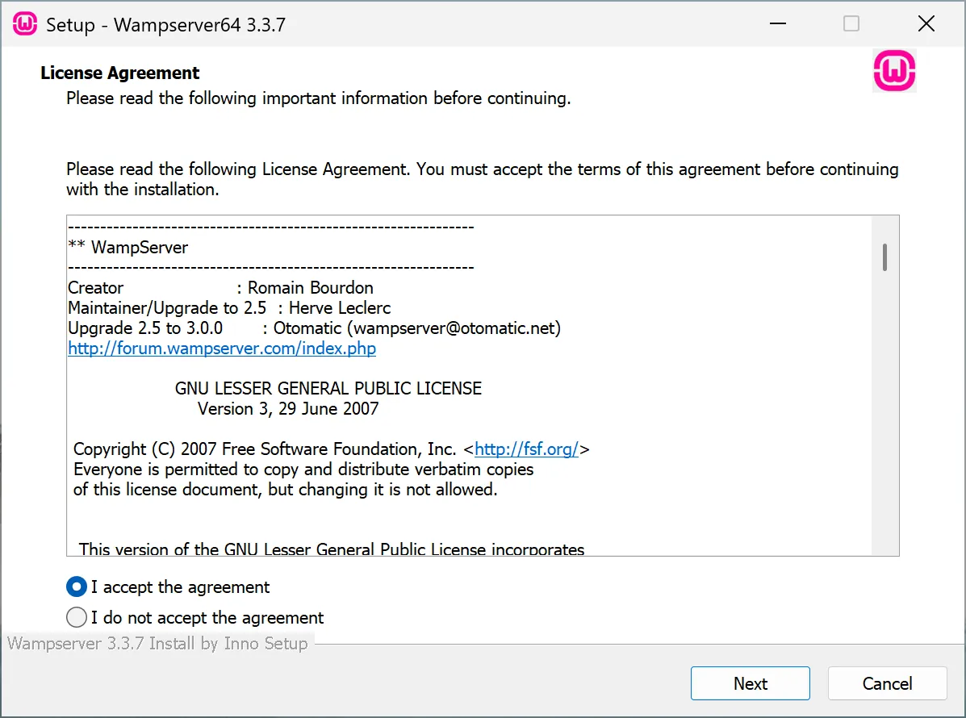Grab the license text scrollbar thumb
This screenshot has height=718, width=966.
885,257
